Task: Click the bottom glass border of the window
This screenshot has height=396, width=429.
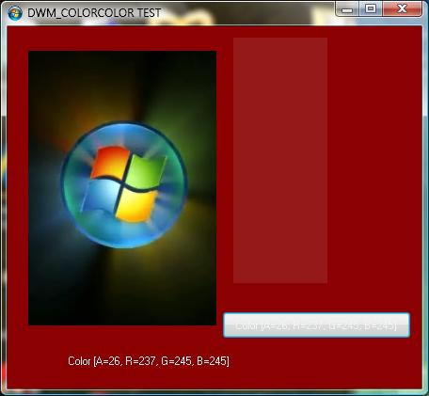Action: (214, 392)
